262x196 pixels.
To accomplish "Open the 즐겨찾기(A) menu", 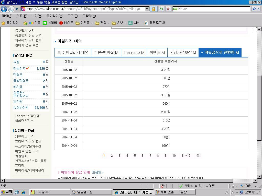I will (55, 16).
